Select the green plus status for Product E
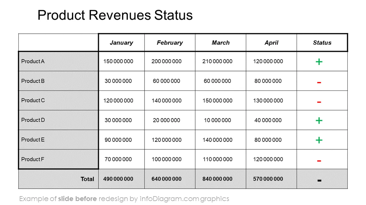The height and width of the screenshot is (205, 366). (x=319, y=140)
